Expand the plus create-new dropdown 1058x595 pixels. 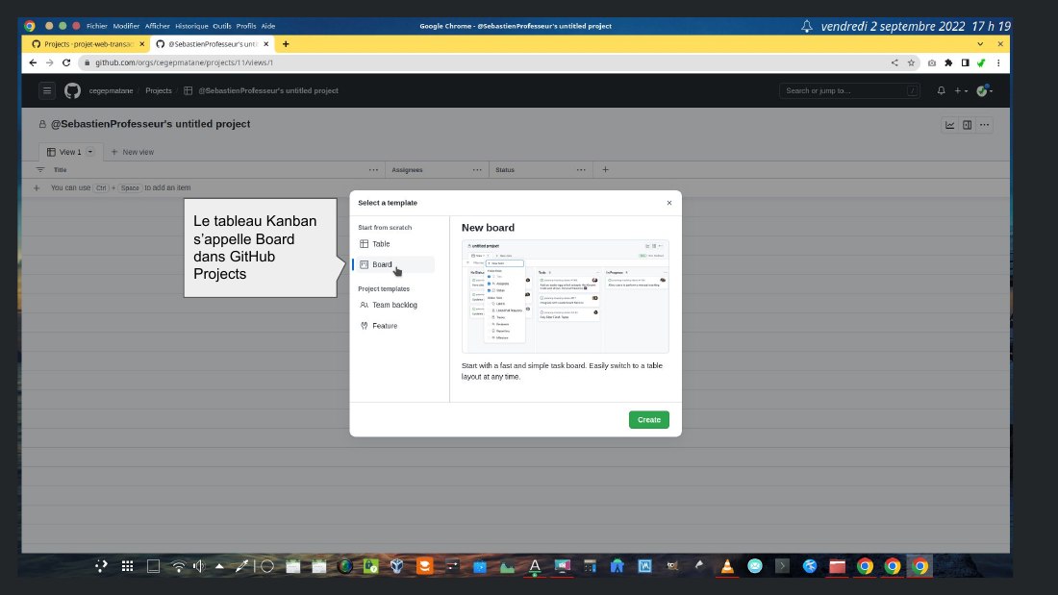[961, 90]
